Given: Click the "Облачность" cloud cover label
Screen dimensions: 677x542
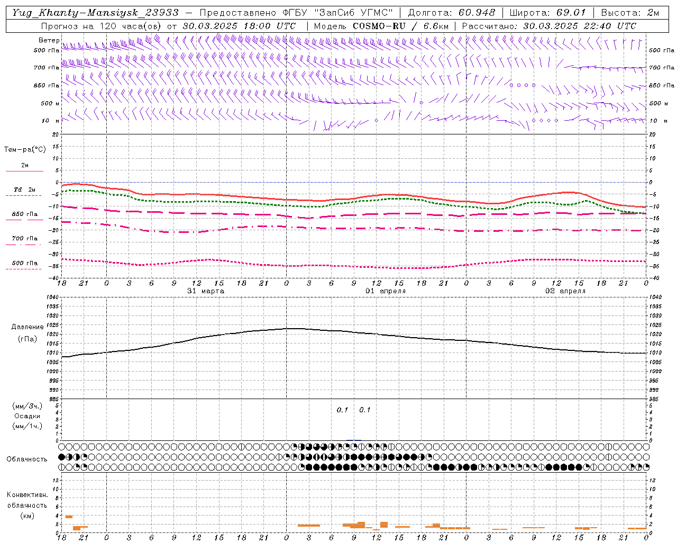Looking at the screenshot, I should (x=27, y=459).
